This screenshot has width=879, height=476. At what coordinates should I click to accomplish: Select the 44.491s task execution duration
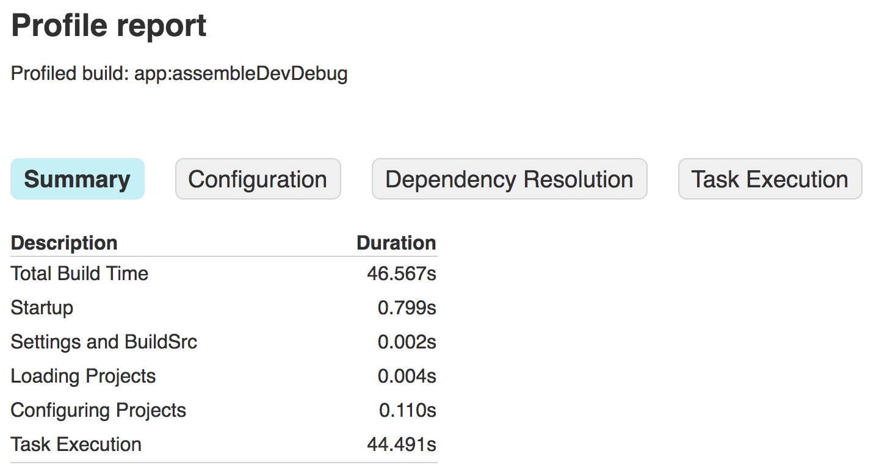tap(401, 444)
